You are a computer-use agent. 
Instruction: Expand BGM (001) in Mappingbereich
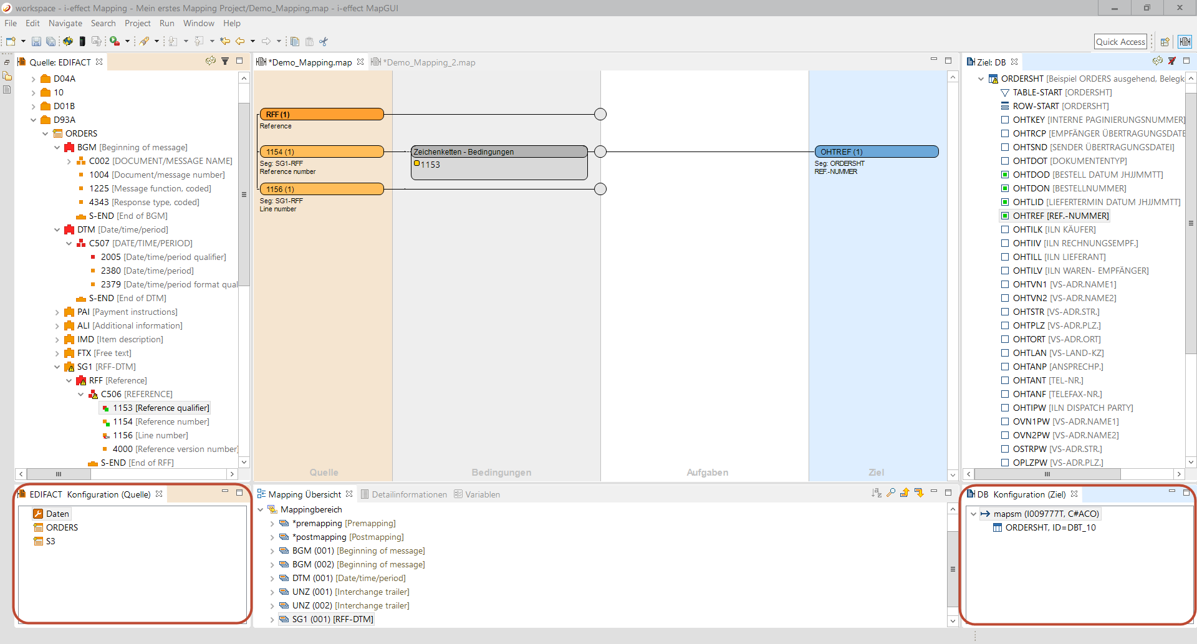(272, 551)
